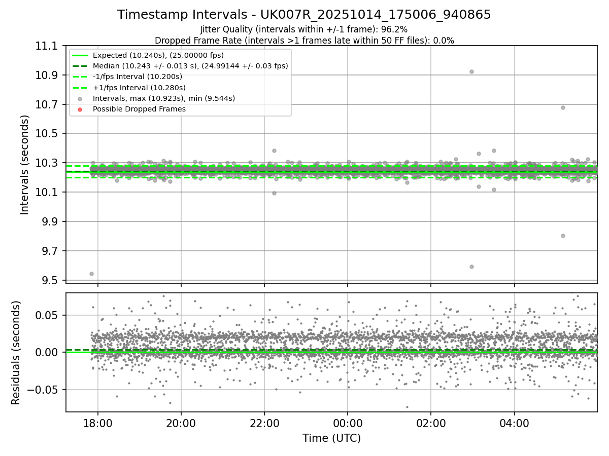609x456 pixels.
Task: Click the maximum outlier point near 10.9 seconds
Action: tap(471, 71)
